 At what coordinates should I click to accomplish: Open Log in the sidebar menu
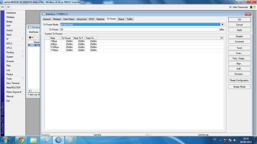pos(8,70)
